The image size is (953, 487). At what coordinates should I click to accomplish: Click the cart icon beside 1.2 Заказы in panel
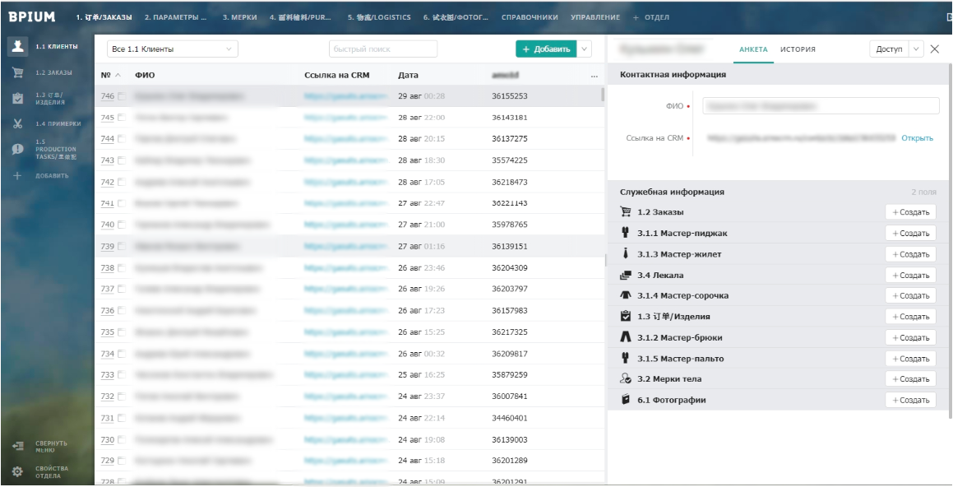(626, 212)
